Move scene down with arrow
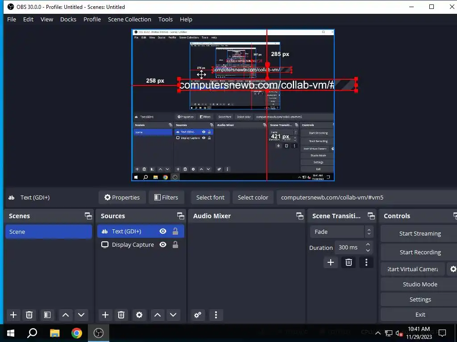 pos(81,315)
